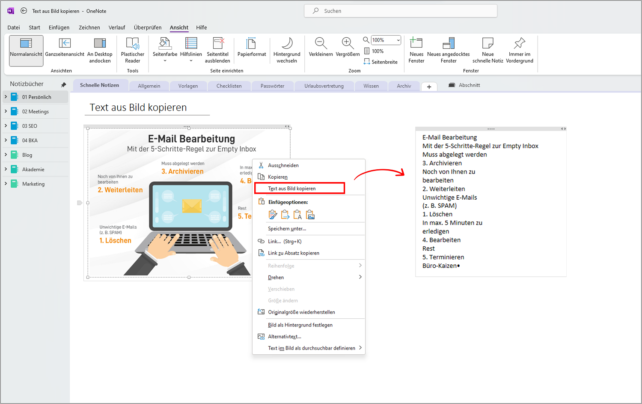
Task: Click the Verkleinern zoom out icon
Action: pyautogui.click(x=321, y=44)
